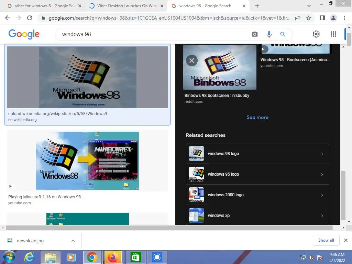
Task: Click the Google search box
Action: (x=155, y=34)
